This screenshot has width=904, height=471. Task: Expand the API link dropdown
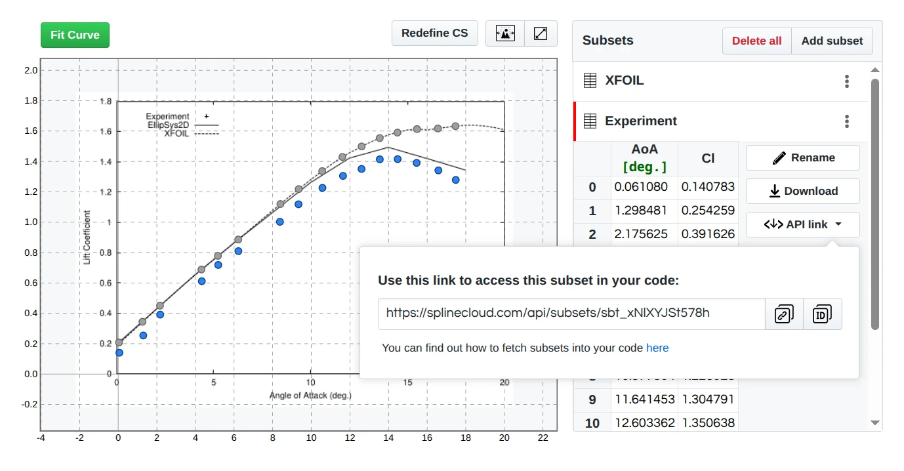(802, 224)
